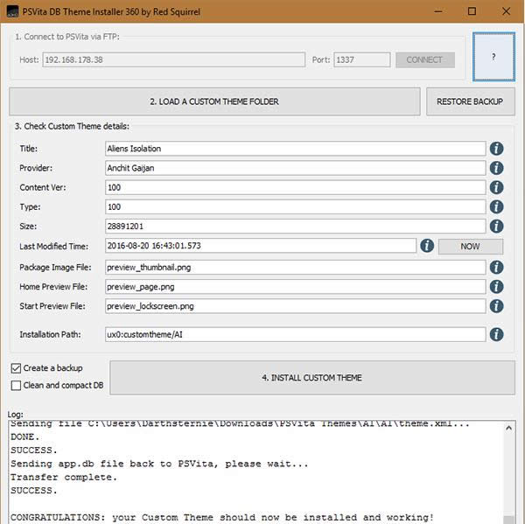Image resolution: width=525 pixels, height=524 pixels.
Task: Focus the Installation Path input field
Action: (x=294, y=334)
